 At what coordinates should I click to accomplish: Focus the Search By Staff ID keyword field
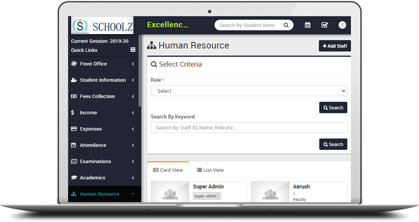pyautogui.click(x=249, y=127)
